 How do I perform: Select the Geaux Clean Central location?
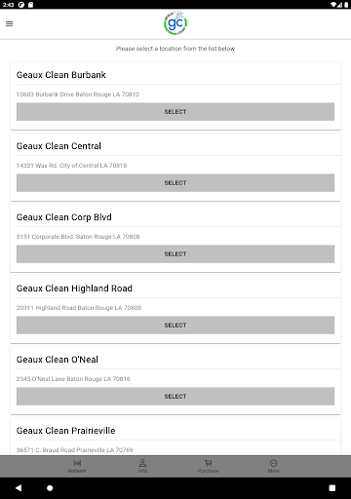(175, 183)
